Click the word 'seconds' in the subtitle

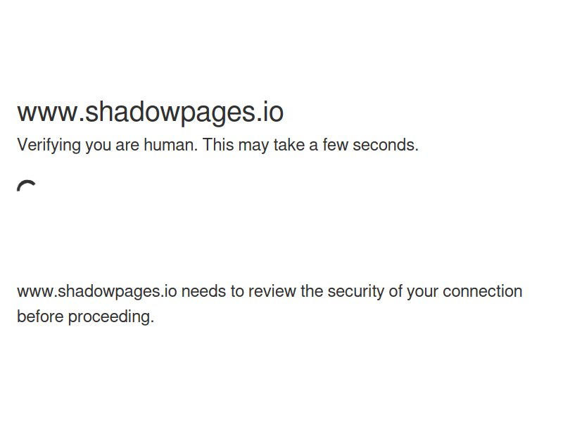click(x=386, y=145)
